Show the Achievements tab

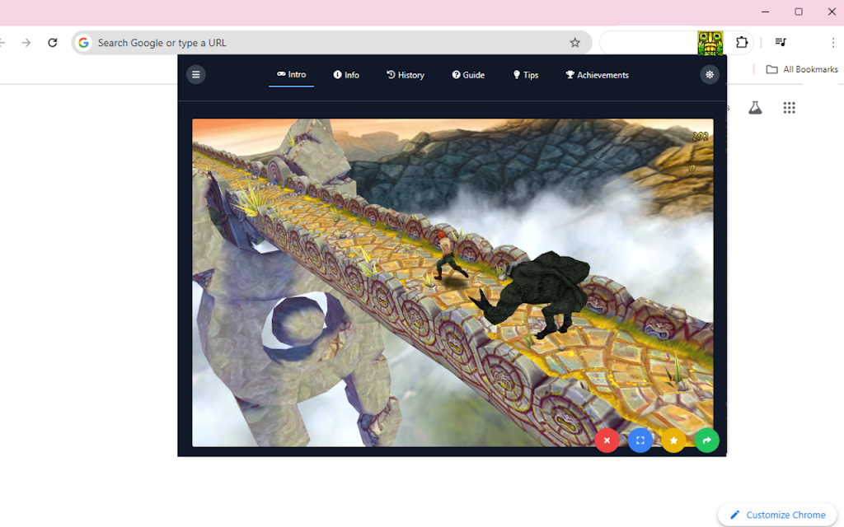(597, 75)
